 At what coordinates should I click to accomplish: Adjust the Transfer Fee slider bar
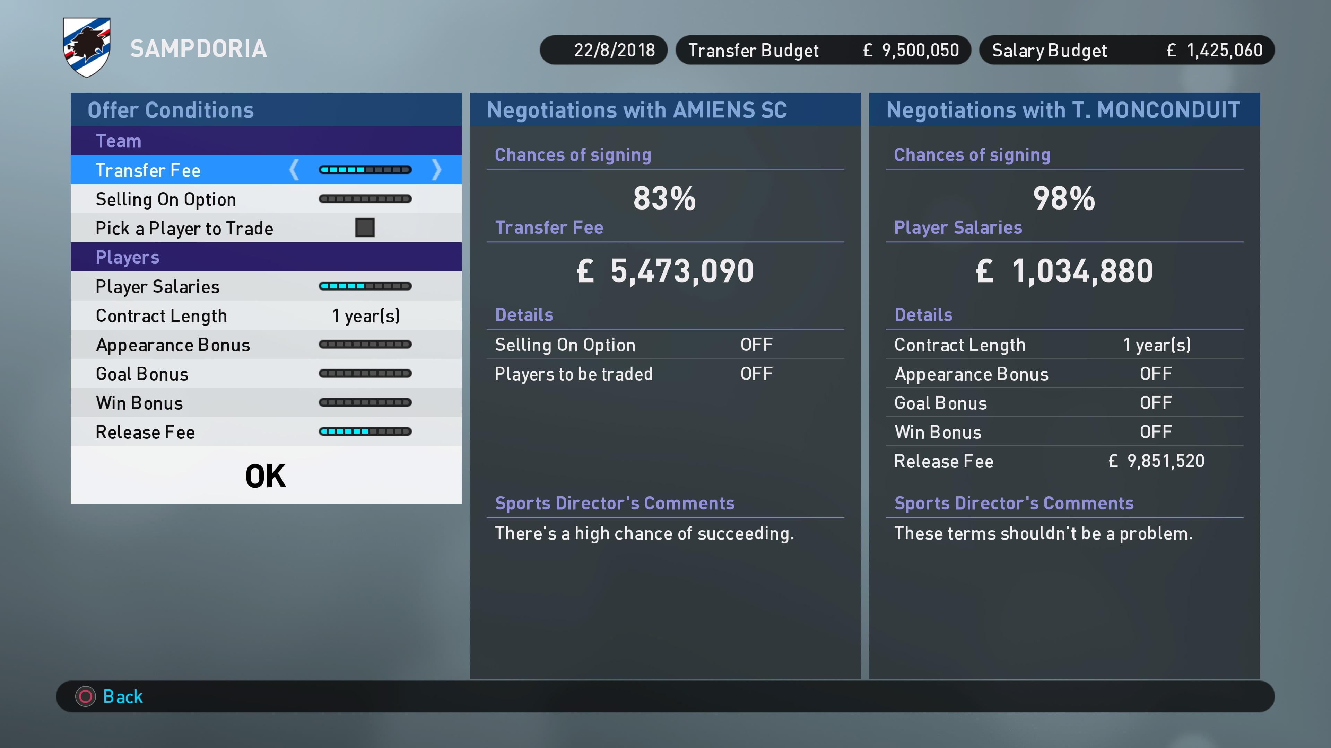(x=365, y=170)
